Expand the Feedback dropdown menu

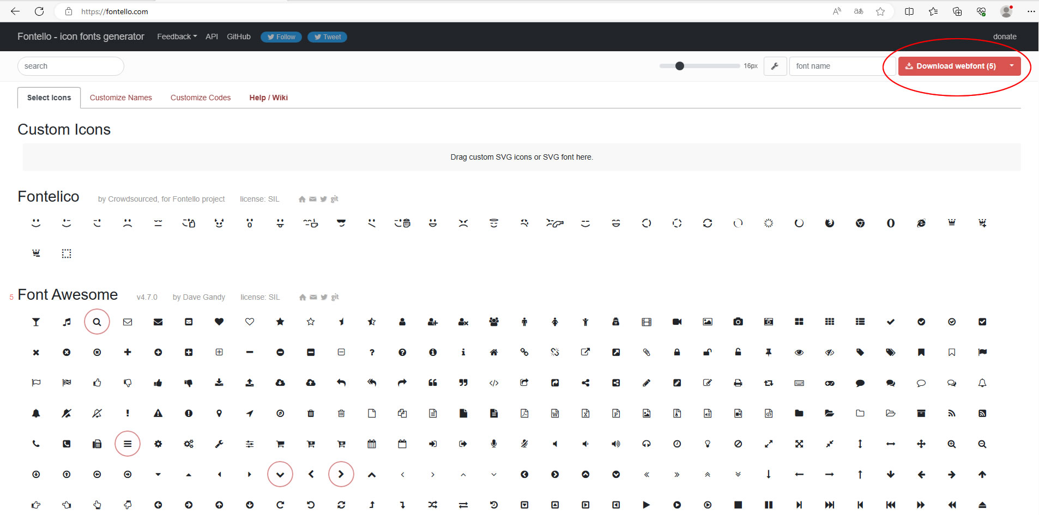[177, 37]
